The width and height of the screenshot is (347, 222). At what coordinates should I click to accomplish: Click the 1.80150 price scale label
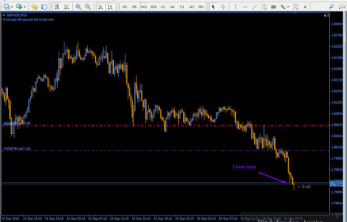pos(337,147)
